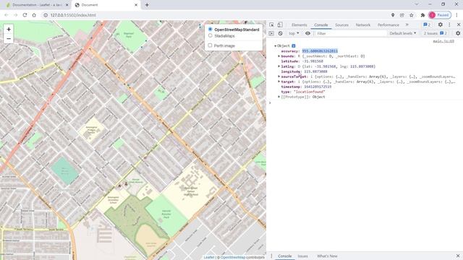Open location permission icon in address bar

(x=393, y=15)
